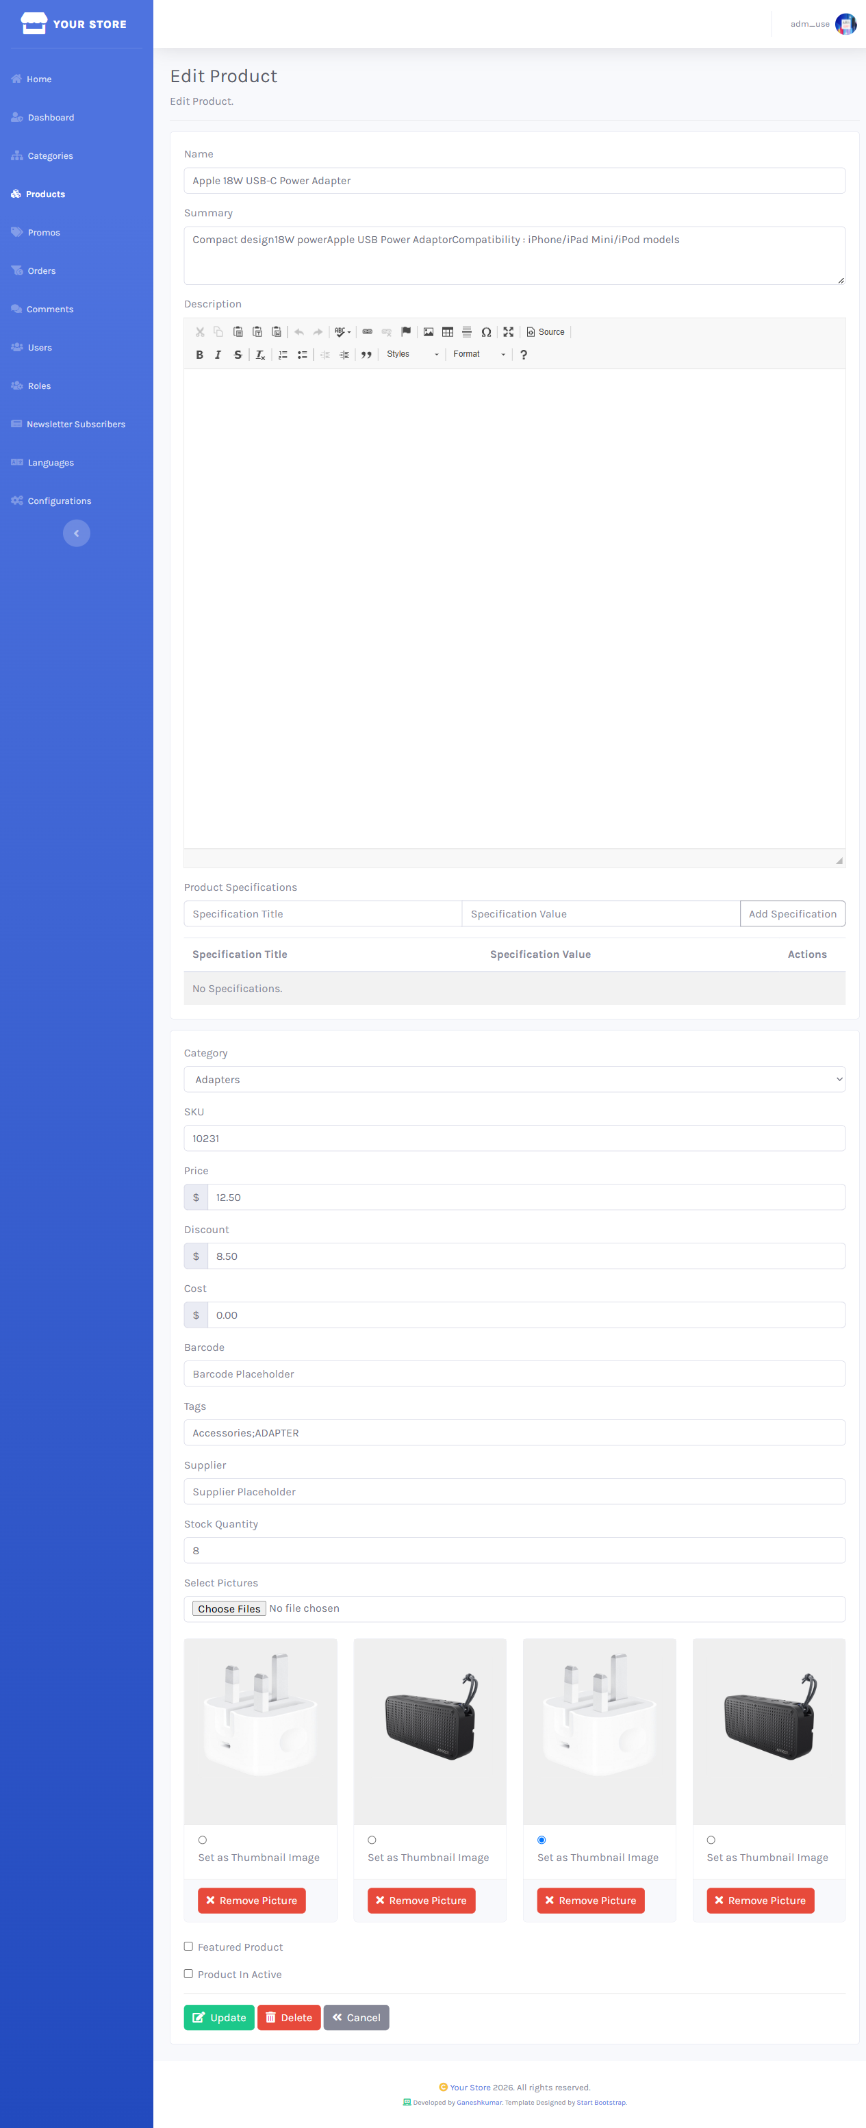866x2128 pixels.
Task: Click the Add Specification button
Action: click(x=793, y=913)
